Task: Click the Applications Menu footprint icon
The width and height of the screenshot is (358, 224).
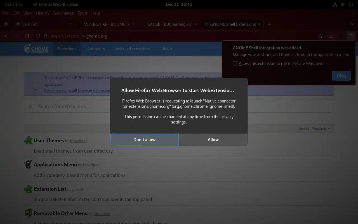Action: tap(28, 164)
